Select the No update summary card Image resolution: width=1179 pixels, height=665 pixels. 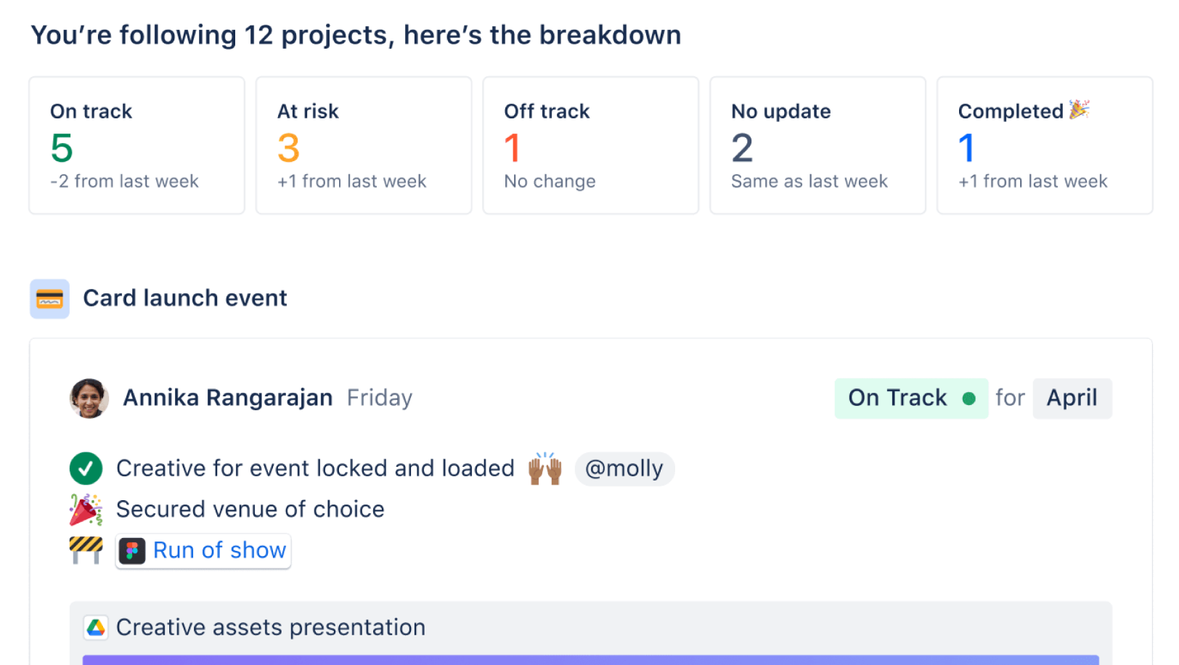pyautogui.click(x=817, y=145)
